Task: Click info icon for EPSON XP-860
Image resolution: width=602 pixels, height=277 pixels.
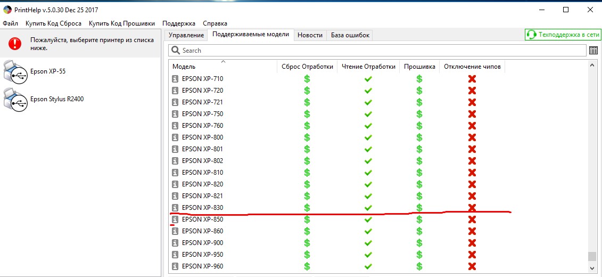Action: 175,231
